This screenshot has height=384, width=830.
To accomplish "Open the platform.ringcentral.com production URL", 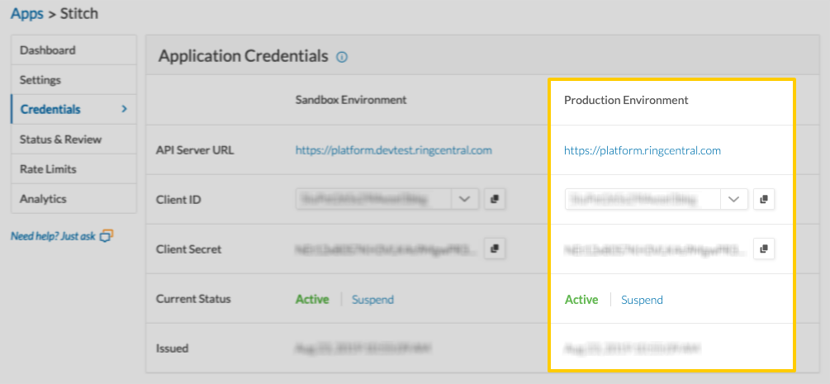I will coord(643,150).
